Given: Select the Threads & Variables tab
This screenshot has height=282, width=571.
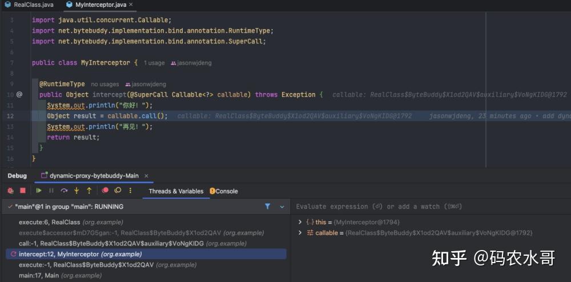Looking at the screenshot, I should click(x=176, y=191).
